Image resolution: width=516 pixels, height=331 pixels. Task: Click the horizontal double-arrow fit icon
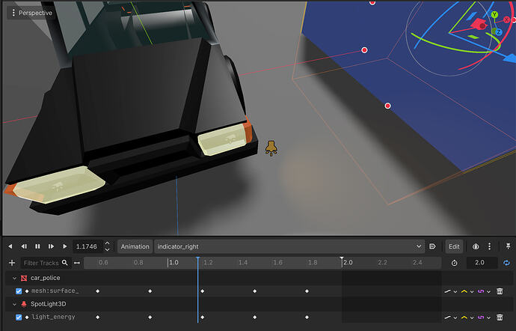77,263
